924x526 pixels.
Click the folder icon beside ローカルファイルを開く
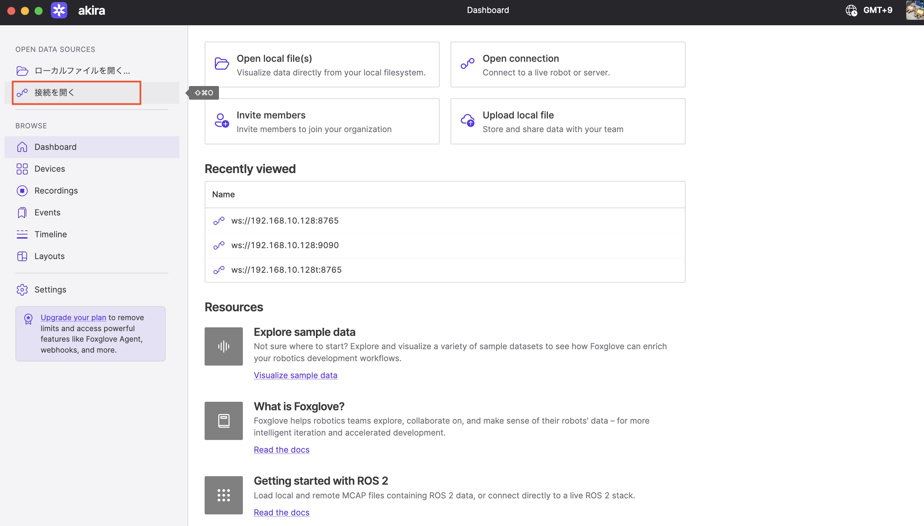click(x=23, y=71)
